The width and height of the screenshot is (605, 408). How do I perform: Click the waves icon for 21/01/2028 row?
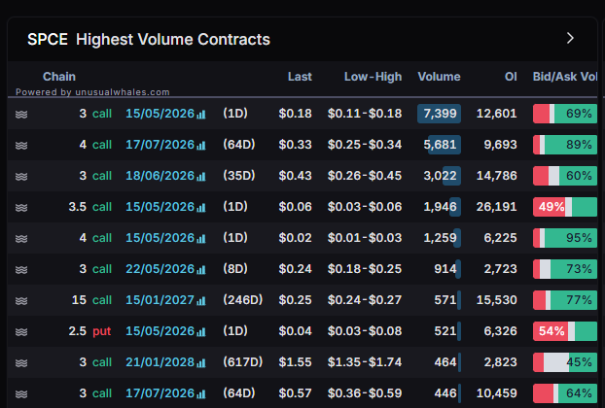click(21, 363)
